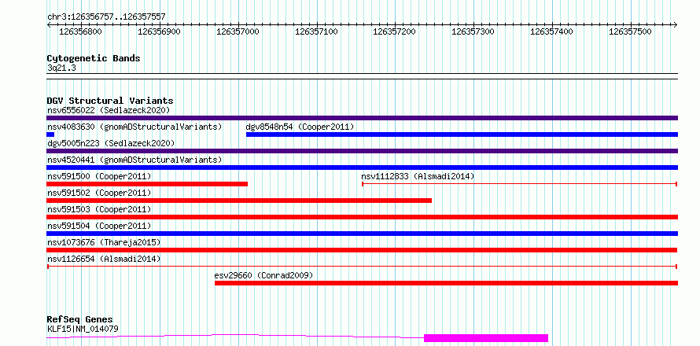Select the nsv591500 red variant bar
The height and width of the screenshot is (346, 700).
point(147,184)
